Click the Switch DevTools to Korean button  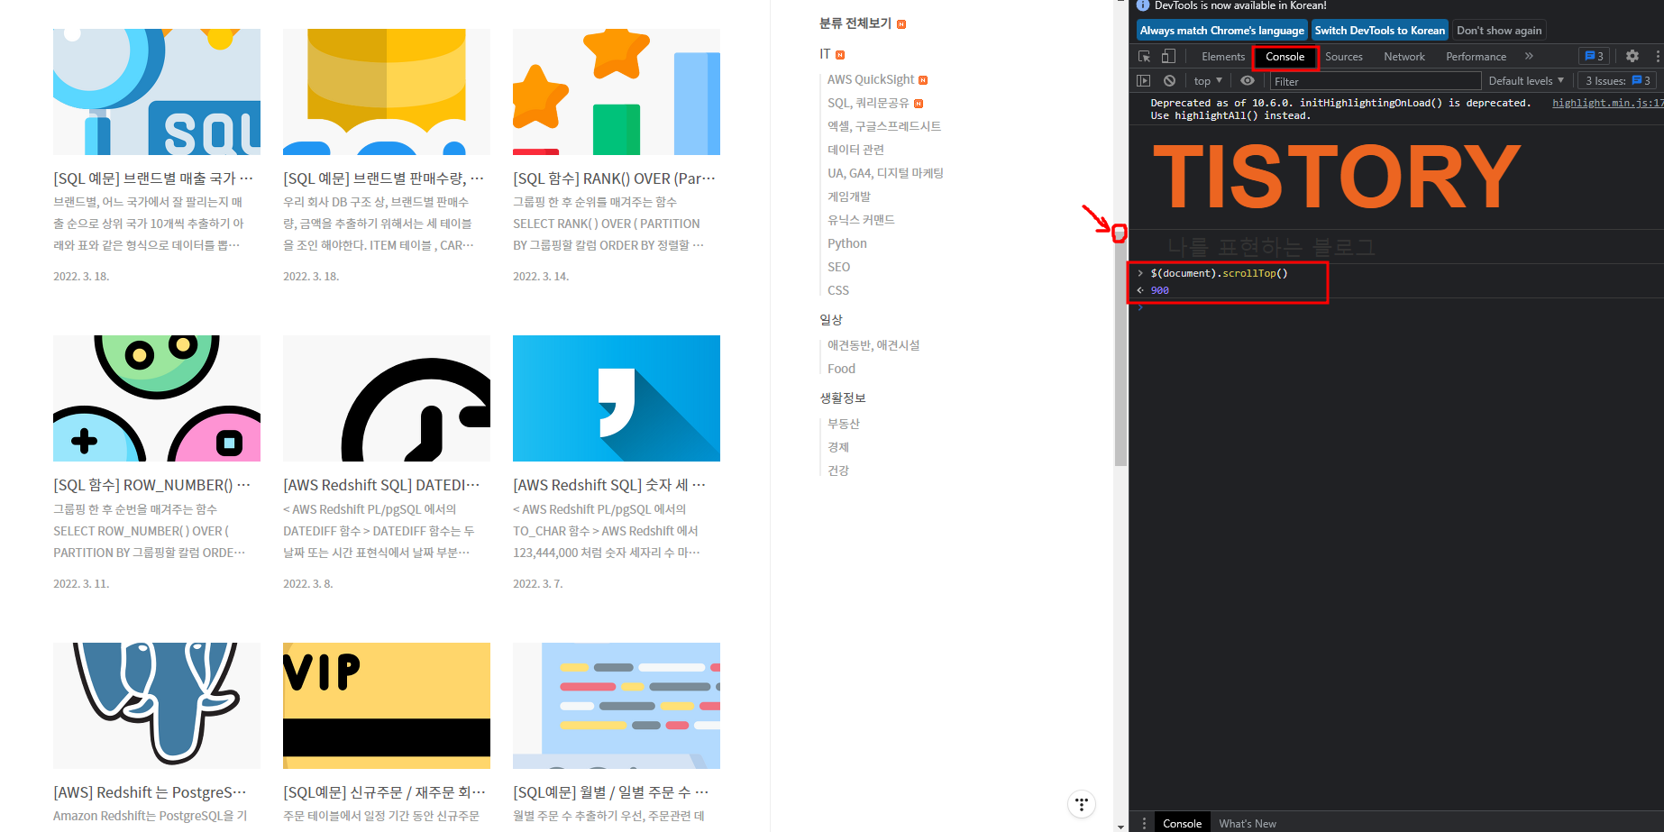(x=1379, y=30)
